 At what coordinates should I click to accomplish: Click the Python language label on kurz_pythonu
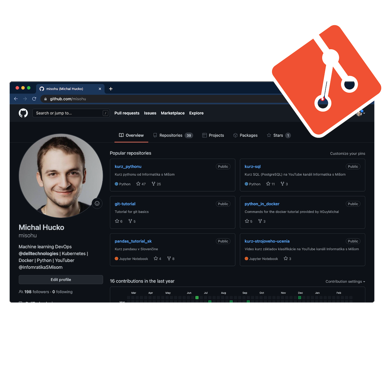122,184
